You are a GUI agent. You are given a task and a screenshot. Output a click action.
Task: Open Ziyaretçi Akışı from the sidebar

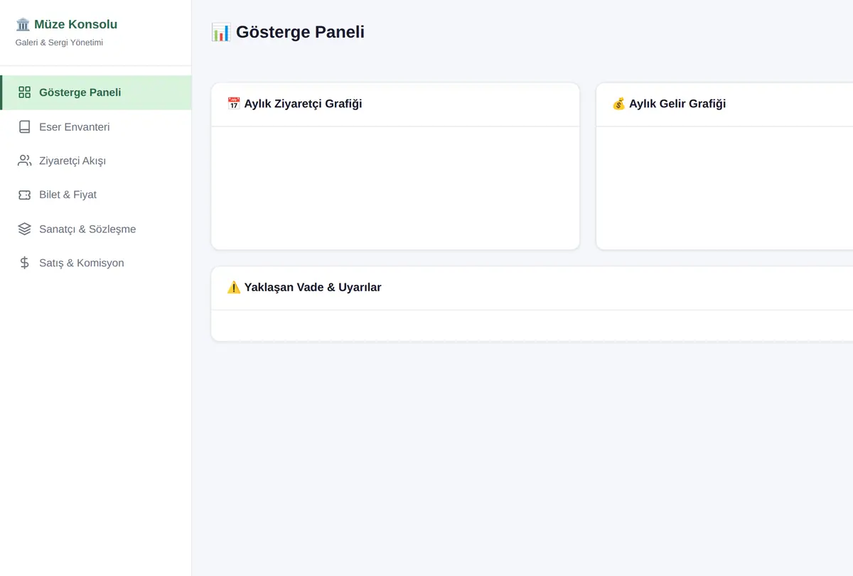(96, 161)
